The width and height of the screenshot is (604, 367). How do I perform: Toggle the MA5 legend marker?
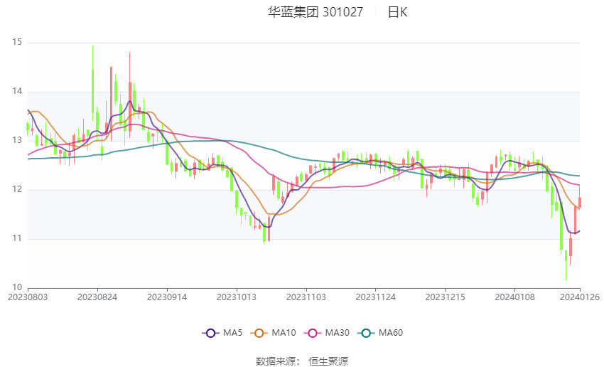click(x=210, y=333)
